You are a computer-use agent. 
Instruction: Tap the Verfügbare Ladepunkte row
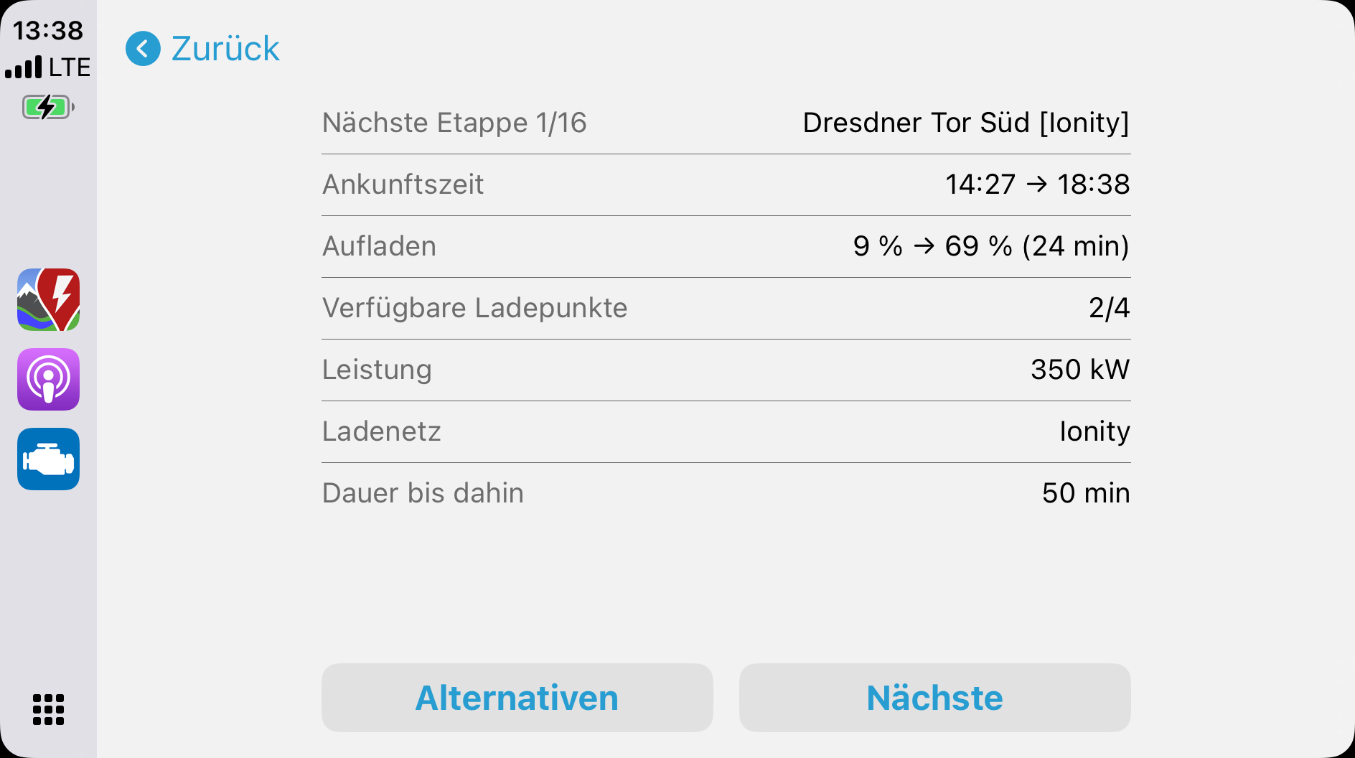pos(726,308)
